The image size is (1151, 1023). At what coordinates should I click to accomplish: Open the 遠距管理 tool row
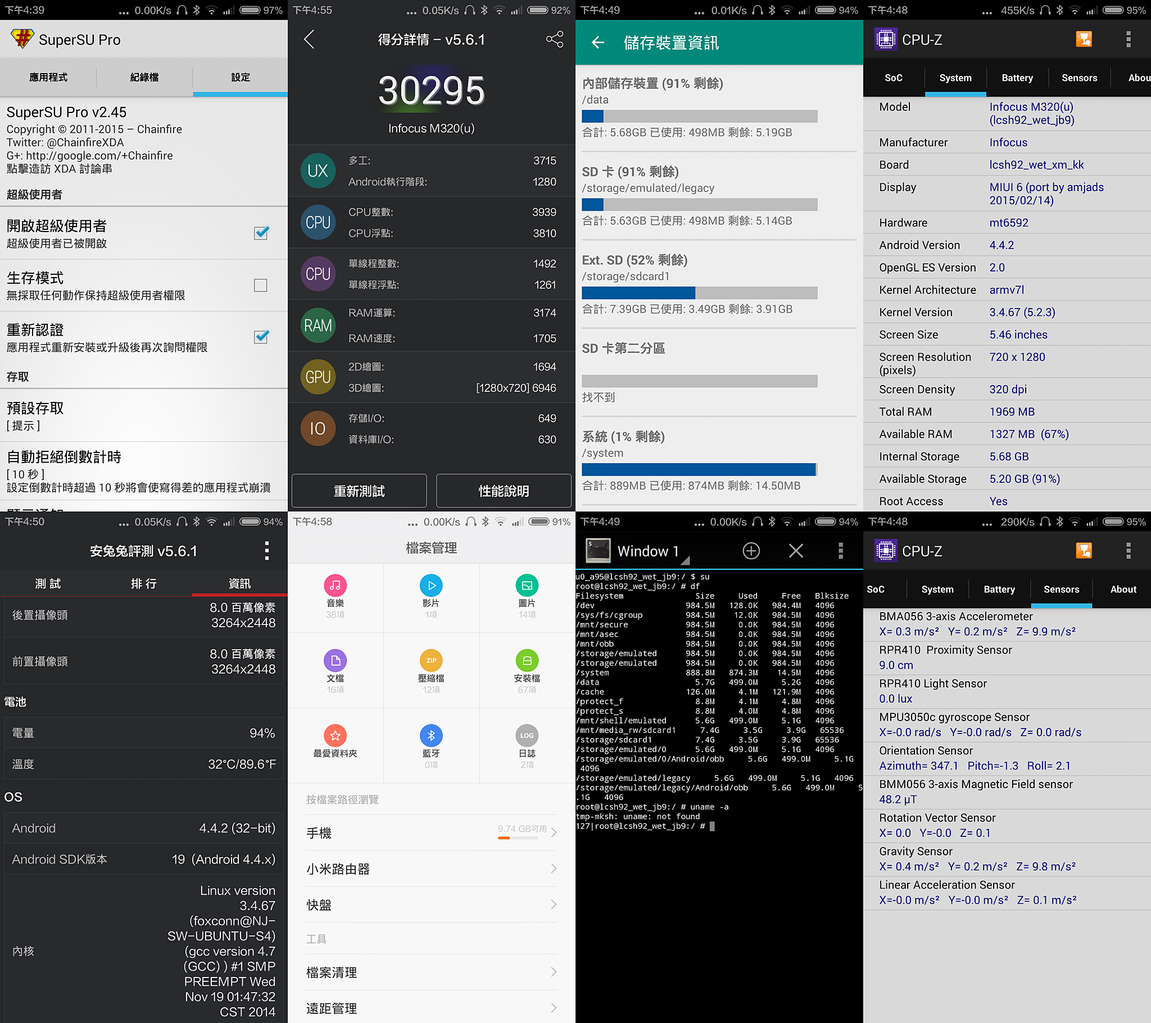click(431, 1008)
